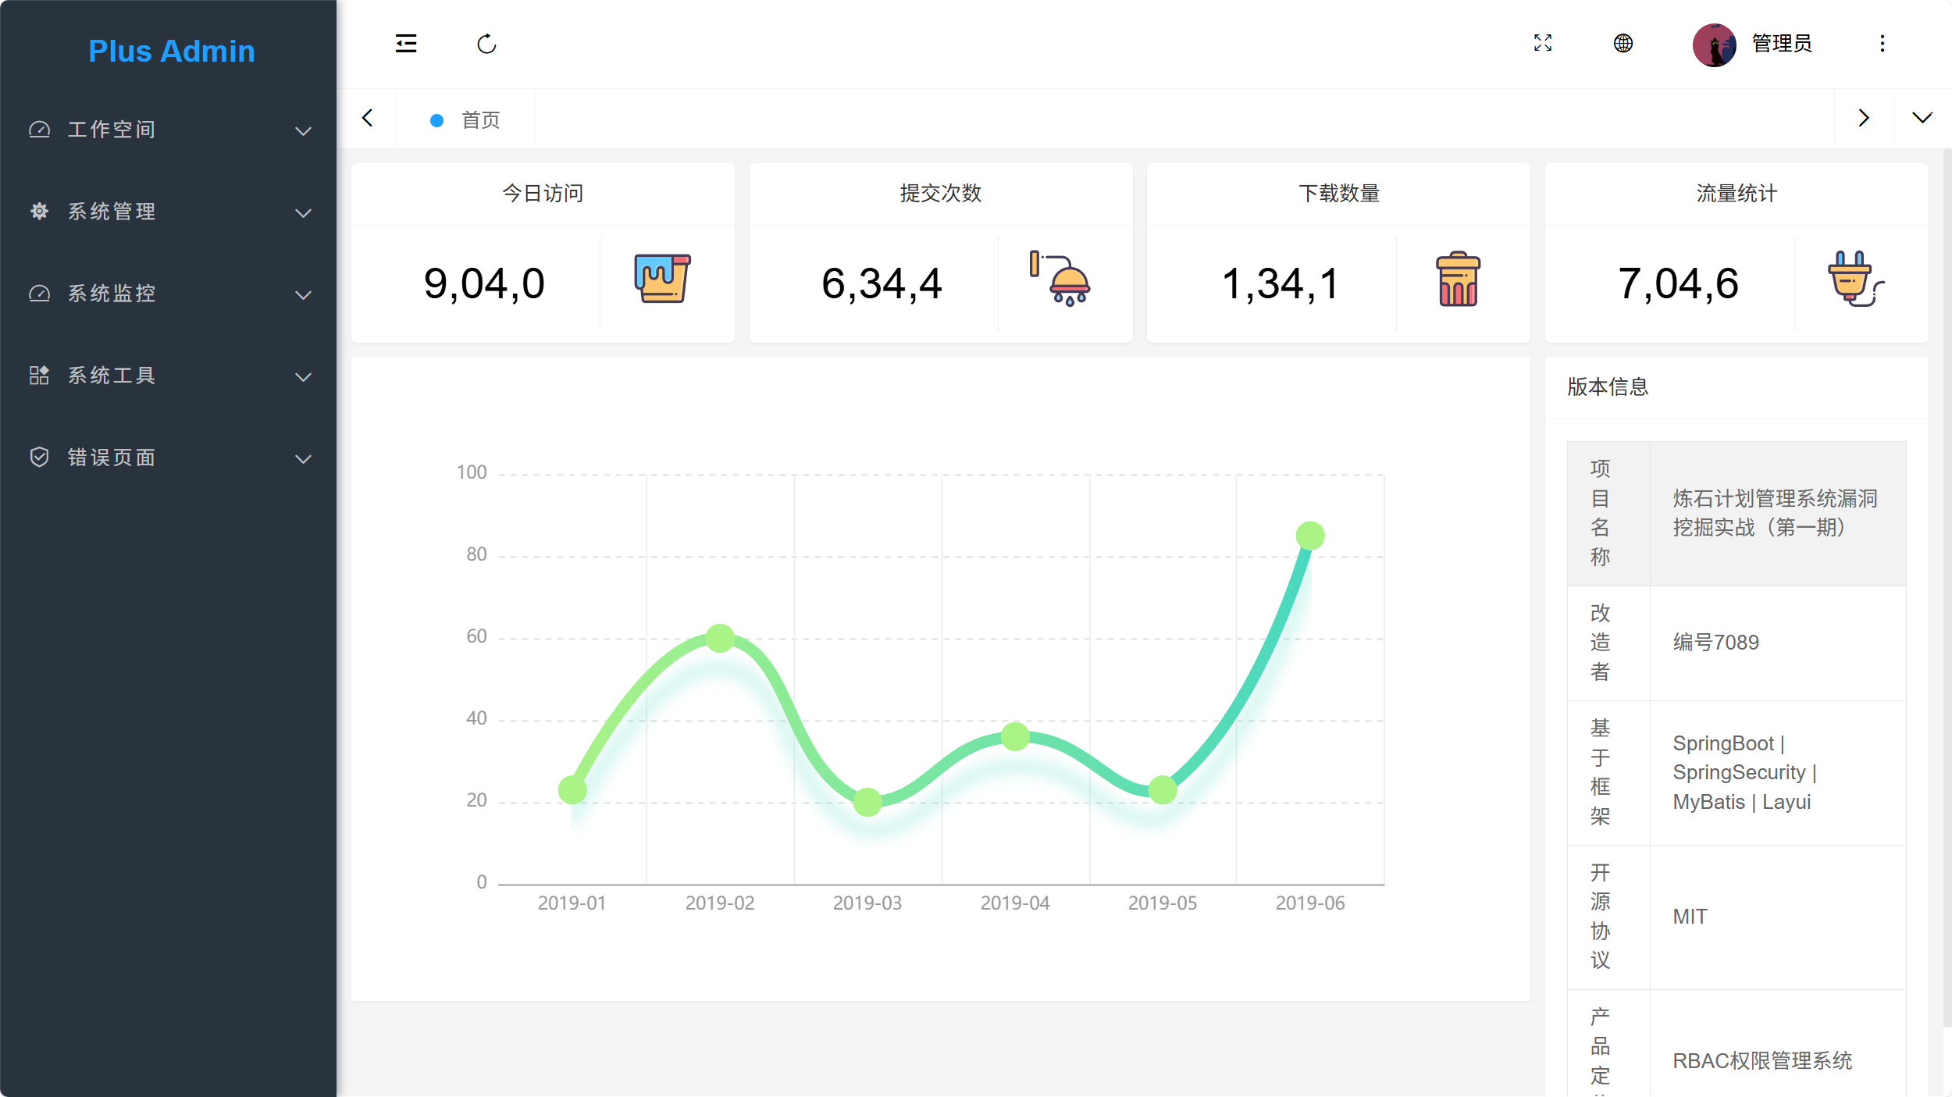Viewport: 1952px width, 1097px height.
Task: Collapse sidebar with the menu fold icon
Action: click(406, 44)
